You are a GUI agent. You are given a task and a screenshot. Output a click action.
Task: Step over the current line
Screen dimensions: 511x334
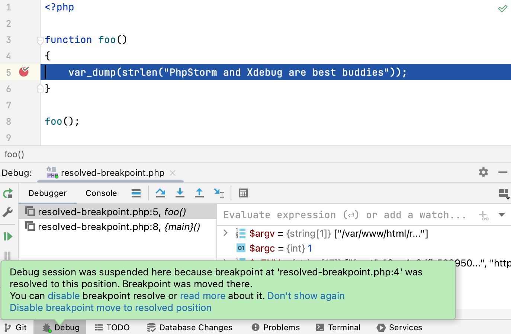click(161, 193)
